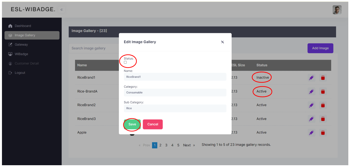Go to Gateway in the sidebar
Screen dimensions: 350x168
(x=21, y=45)
